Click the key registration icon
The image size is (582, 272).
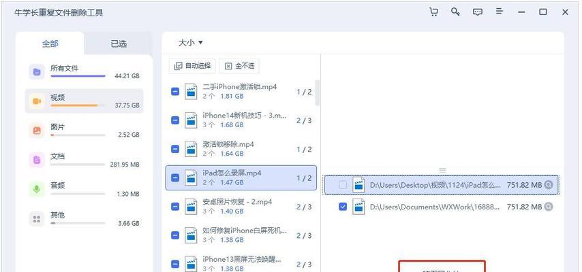pyautogui.click(x=455, y=12)
